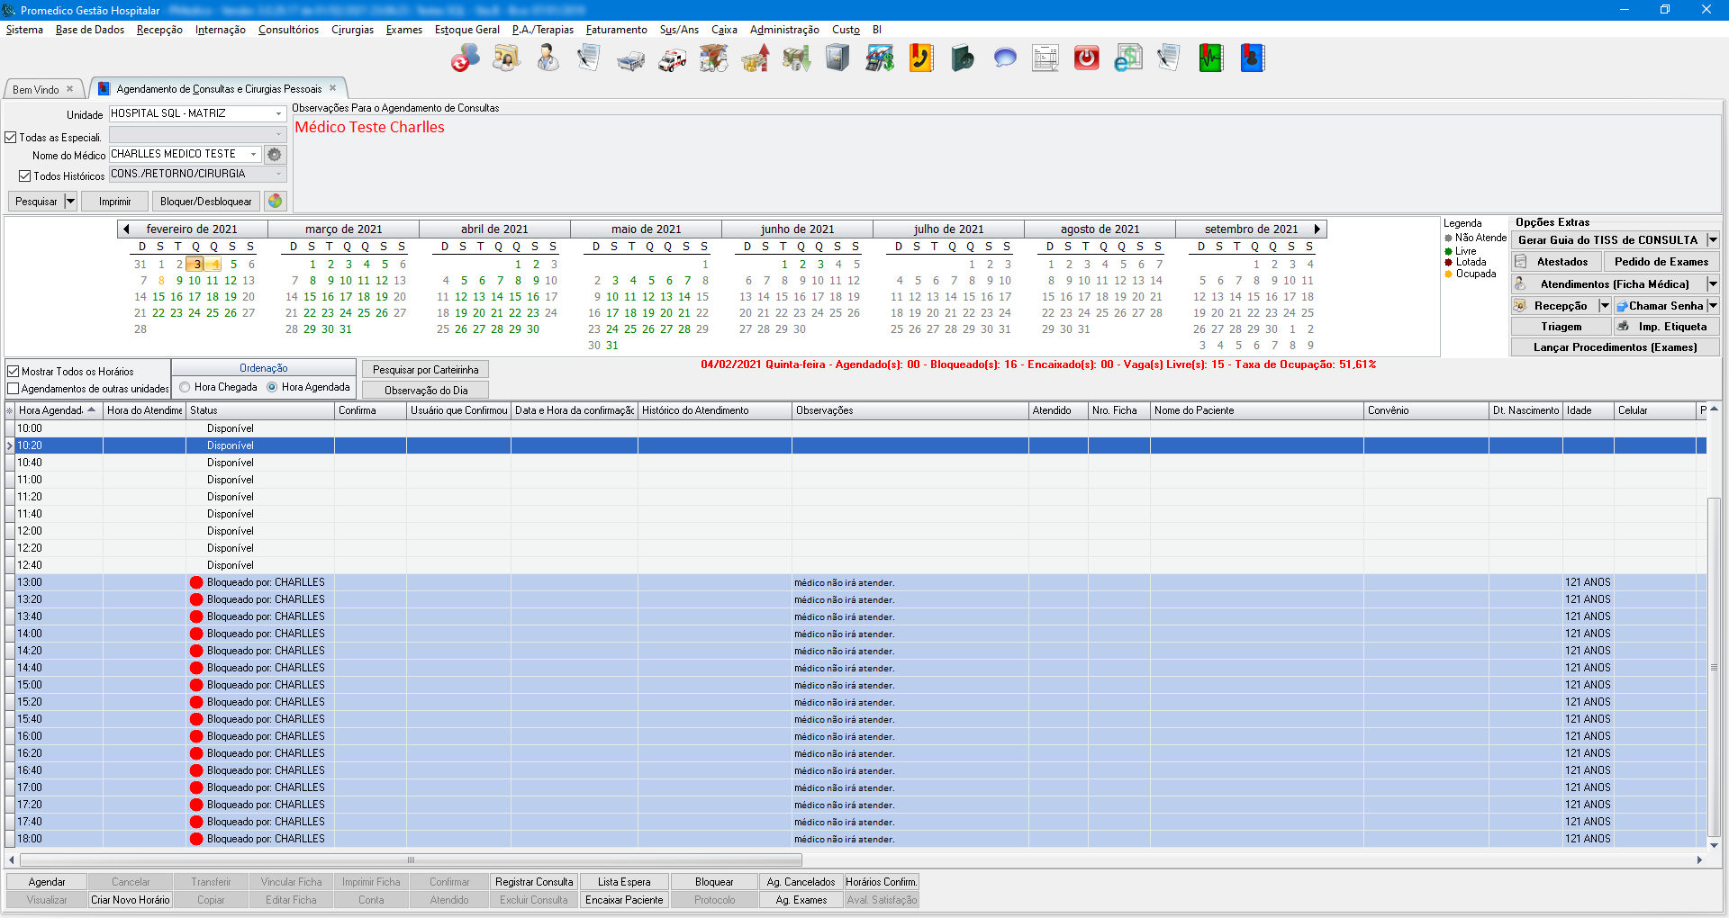Expand the Unidade dropdown
The height and width of the screenshot is (918, 1729).
click(278, 113)
